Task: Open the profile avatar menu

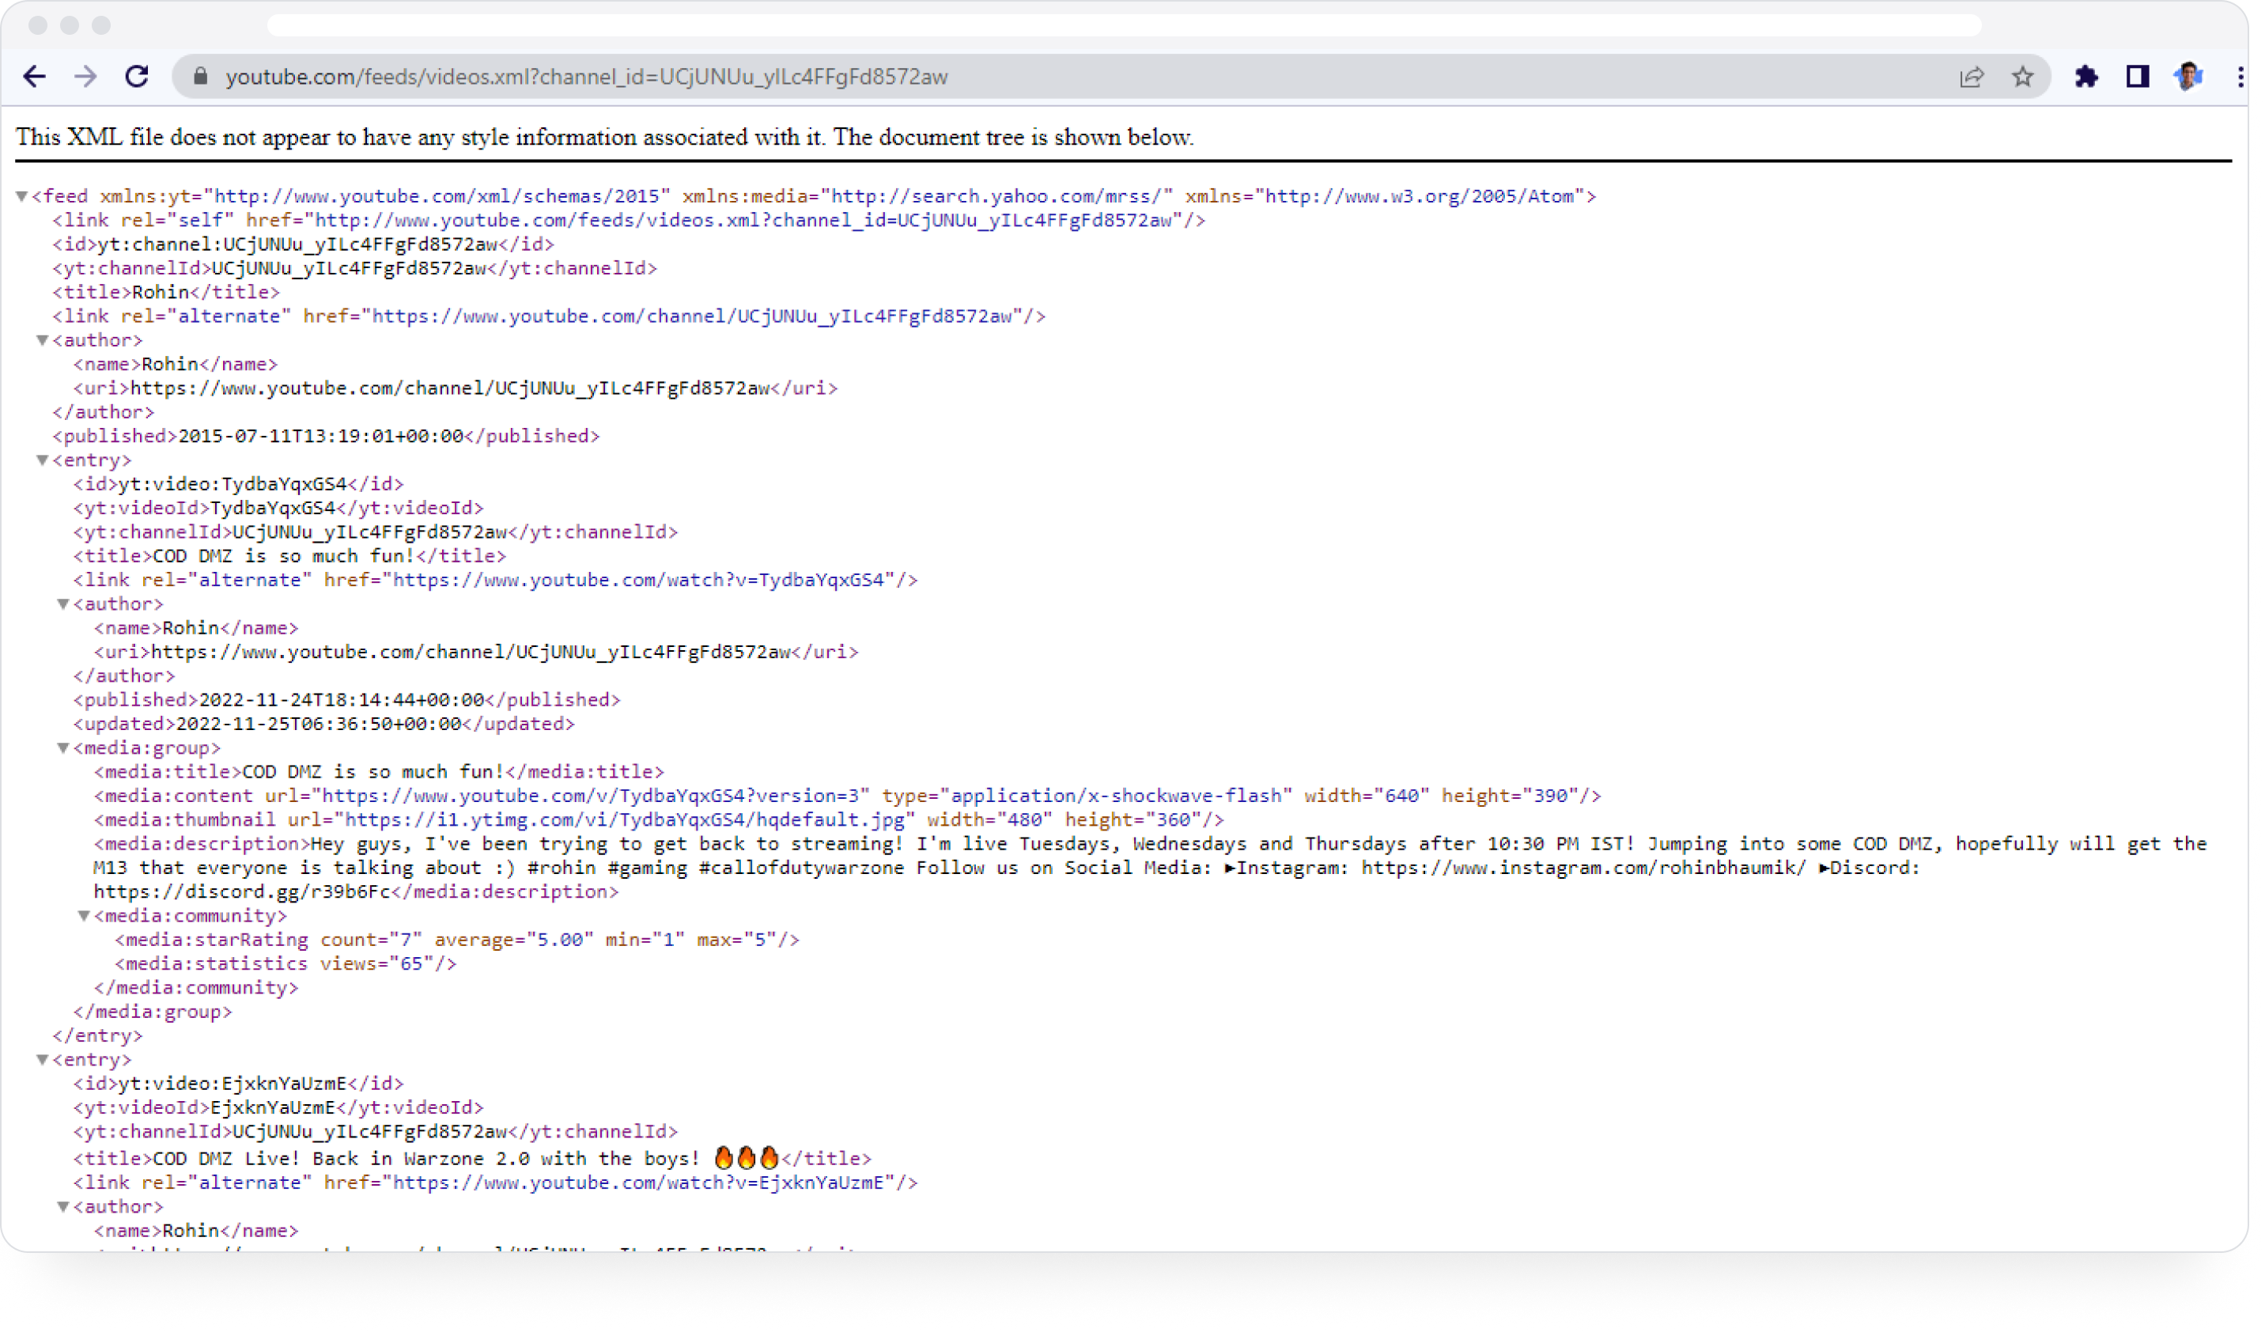Action: click(2188, 77)
